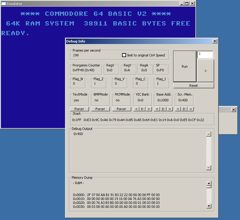This screenshot has height=220, width=240.
Task: Click READY. prompt in Emulator window
Action: tap(15, 33)
